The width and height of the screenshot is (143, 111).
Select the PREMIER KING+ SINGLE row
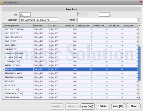click(70, 78)
